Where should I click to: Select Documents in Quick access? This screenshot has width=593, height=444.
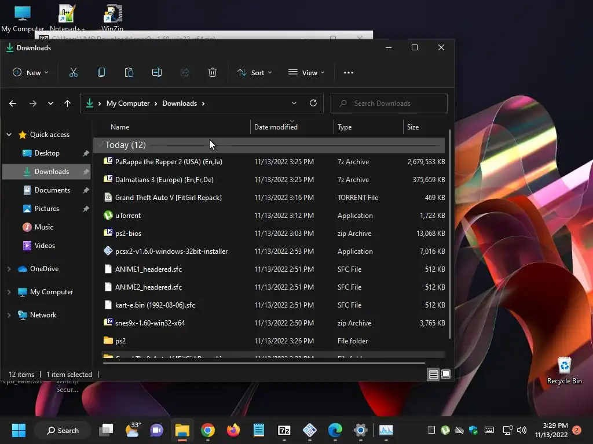click(47, 190)
